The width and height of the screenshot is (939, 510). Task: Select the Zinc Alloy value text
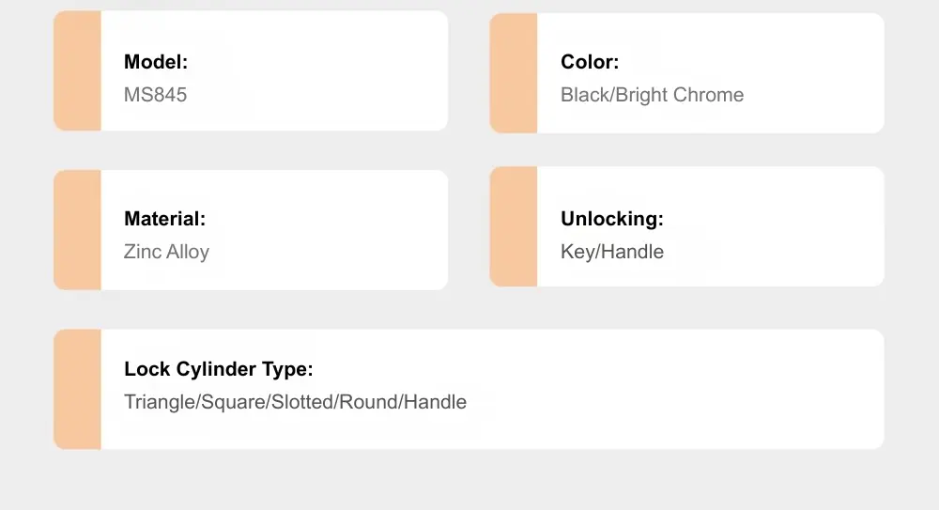(166, 252)
